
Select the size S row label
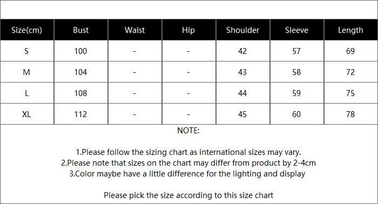pos(26,51)
